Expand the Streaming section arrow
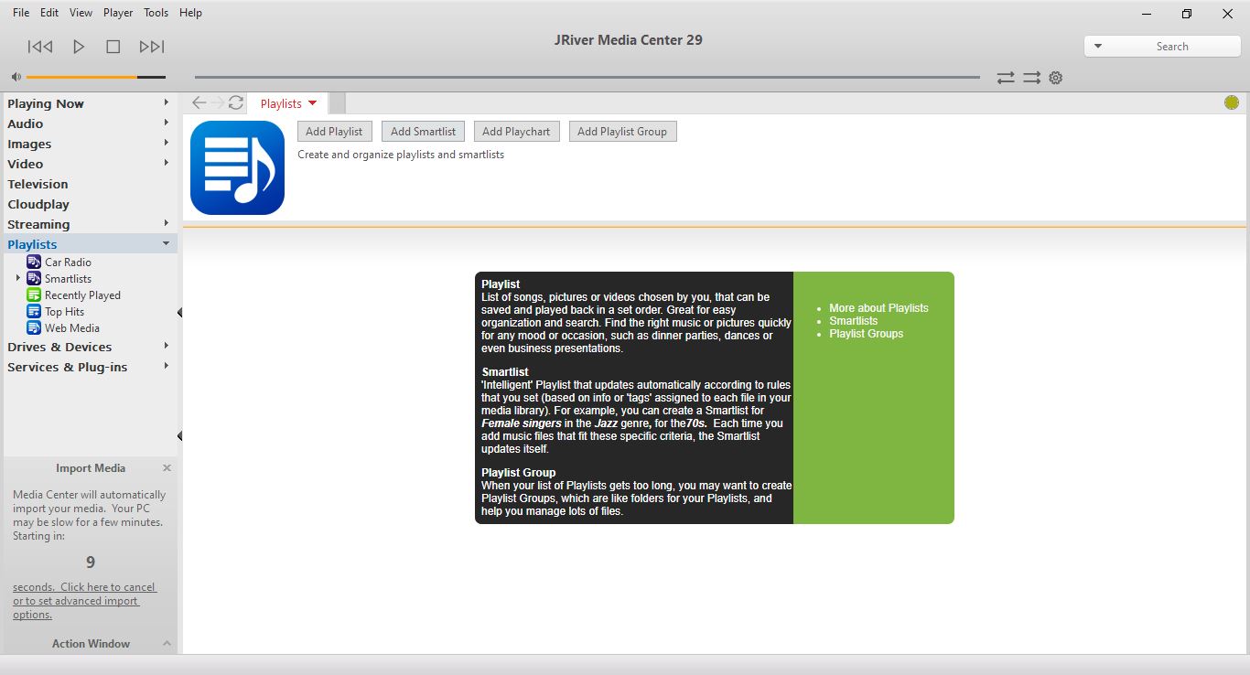 [167, 223]
